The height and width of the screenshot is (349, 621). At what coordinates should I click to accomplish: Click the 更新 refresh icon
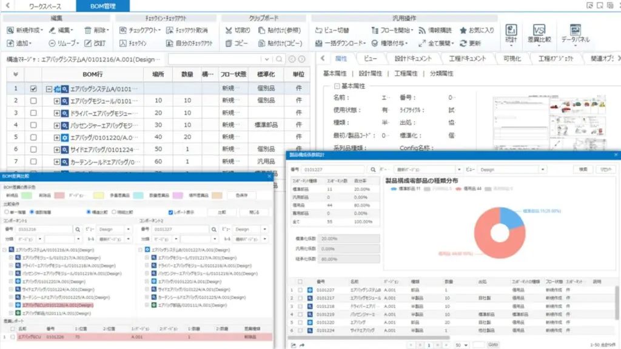464,44
